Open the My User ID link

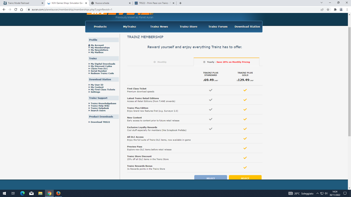coord(97,85)
